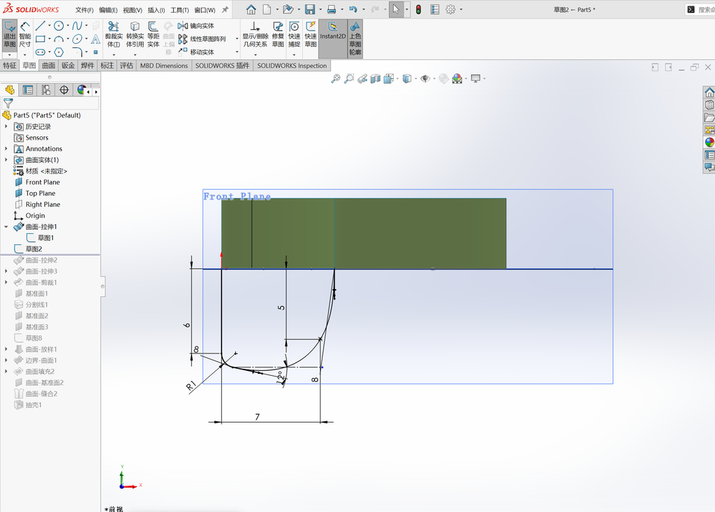Click 快速捕捉 quick snaps tool

click(x=294, y=35)
